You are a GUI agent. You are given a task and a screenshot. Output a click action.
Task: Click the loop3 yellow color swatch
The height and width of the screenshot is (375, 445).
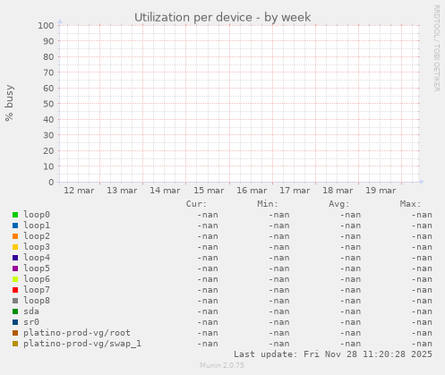click(x=15, y=247)
